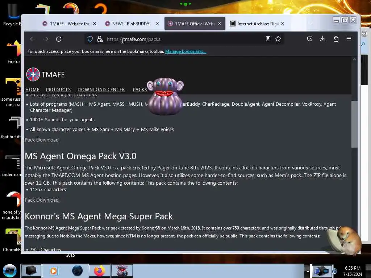This screenshot has height=278, width=371.
Task: Open the Manage bookmarks link
Action: (186, 51)
